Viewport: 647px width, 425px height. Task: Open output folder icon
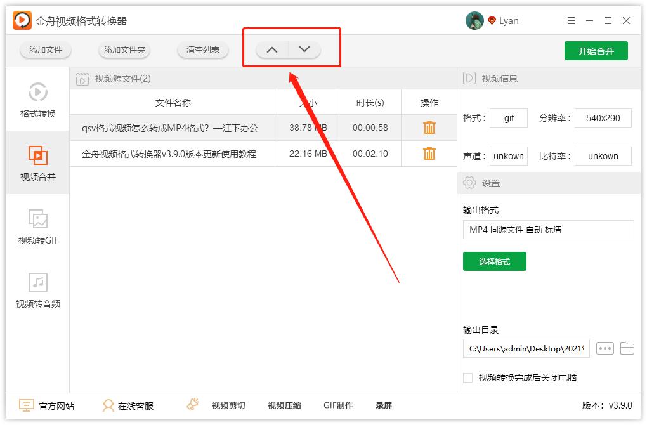627,348
